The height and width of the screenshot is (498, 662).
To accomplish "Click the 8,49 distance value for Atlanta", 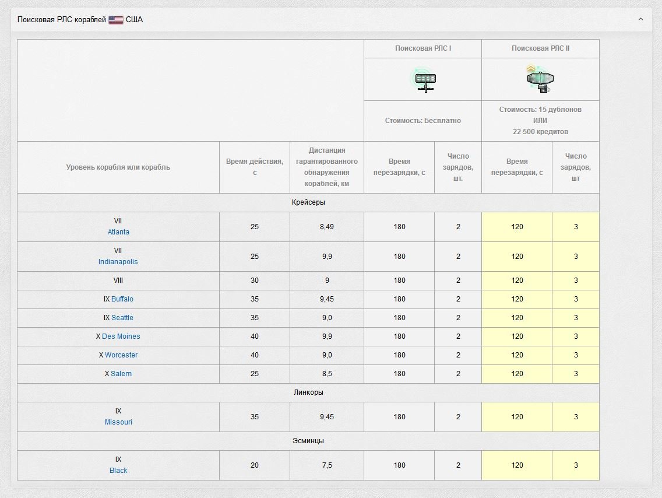I will 327,227.
